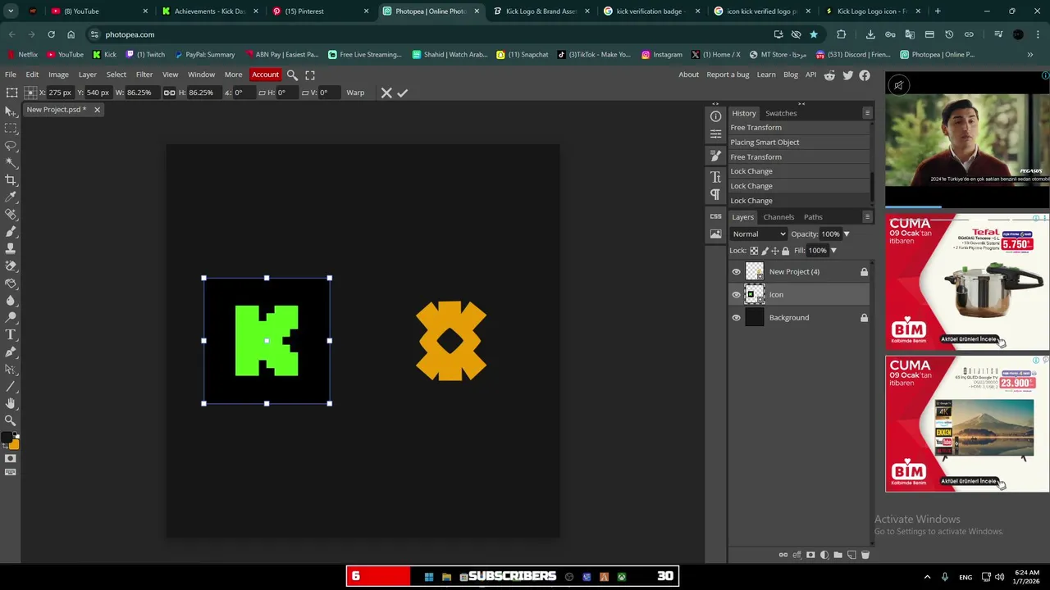Open the CSS panel icon
Image resolution: width=1050 pixels, height=590 pixels.
point(715,216)
